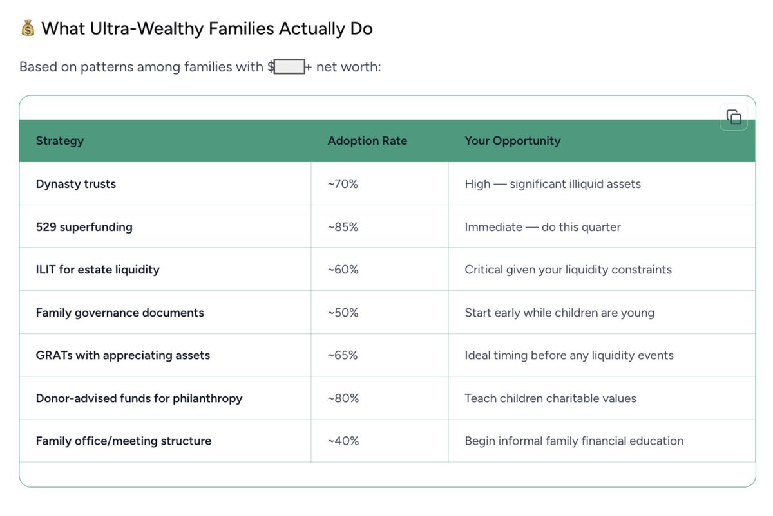Click the Strategy column header
Viewport: 773px width, 516px height.
click(60, 141)
